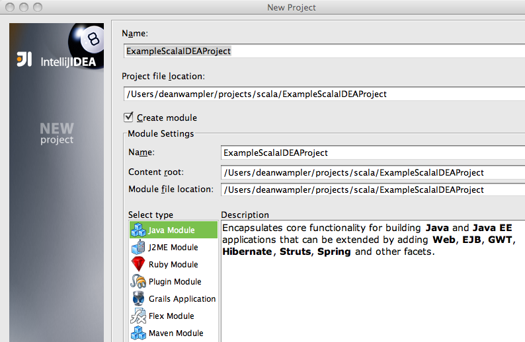Viewport: 525px width, 342px height.
Task: Select the 'Plugin Module' list label
Action: click(175, 282)
